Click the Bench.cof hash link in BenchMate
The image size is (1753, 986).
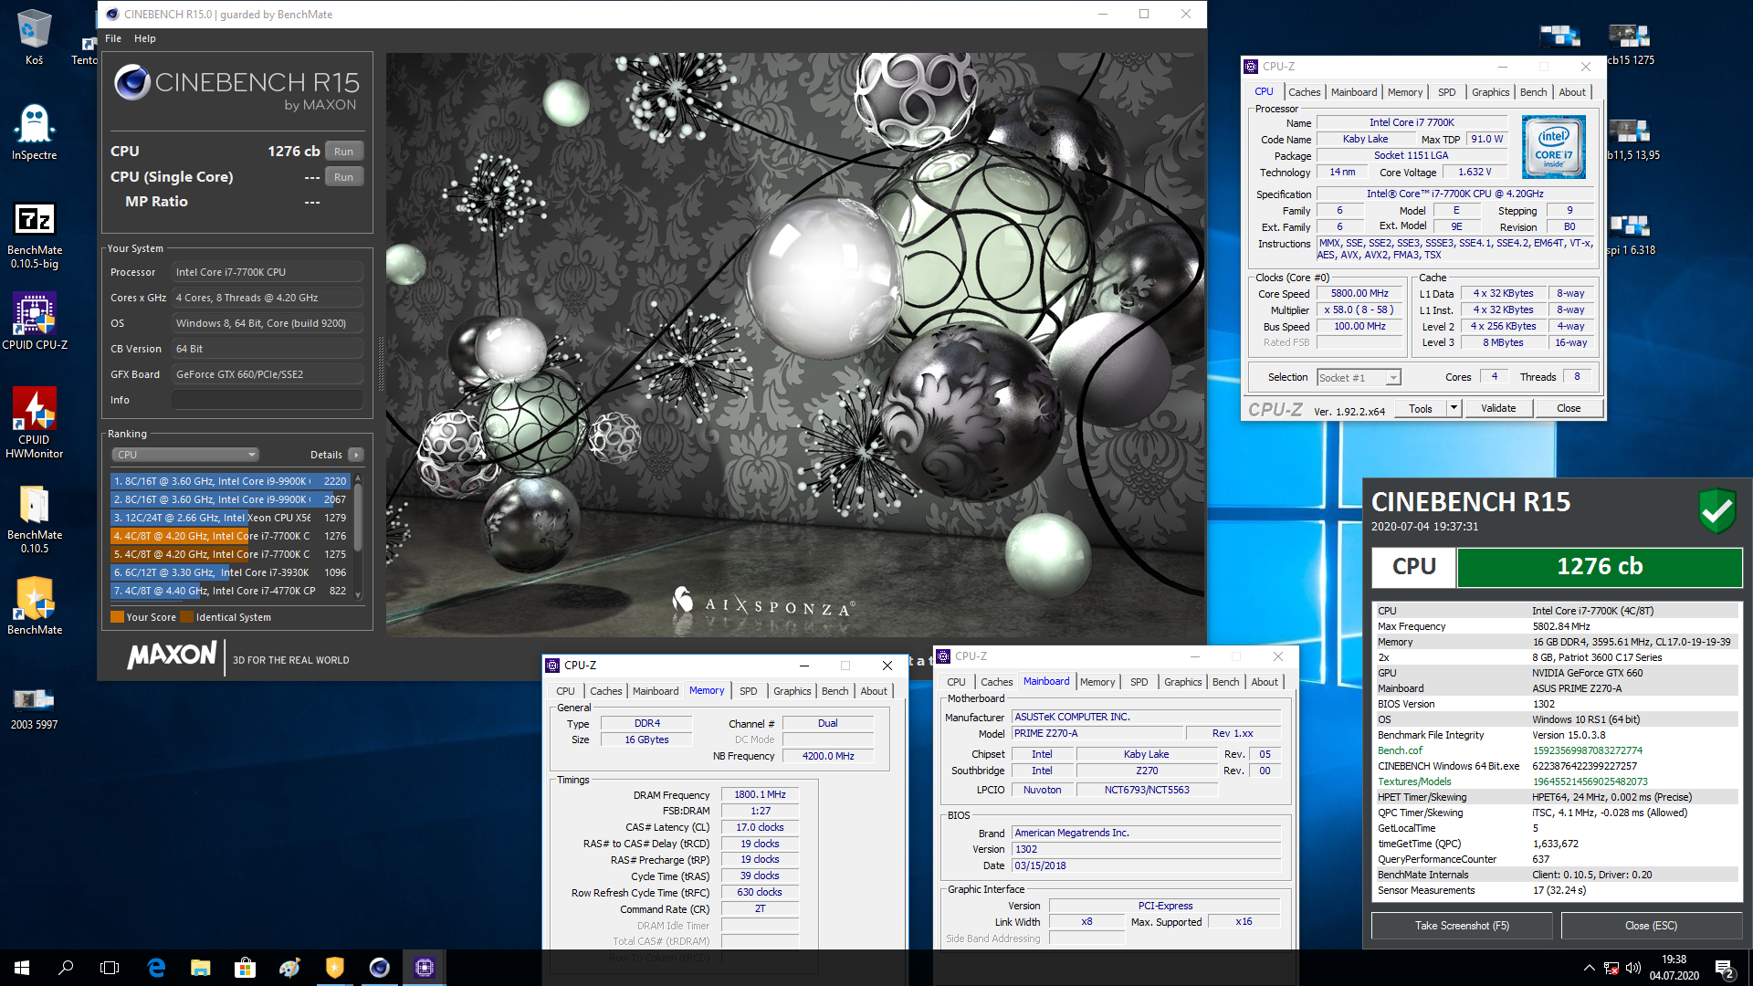tap(1587, 750)
